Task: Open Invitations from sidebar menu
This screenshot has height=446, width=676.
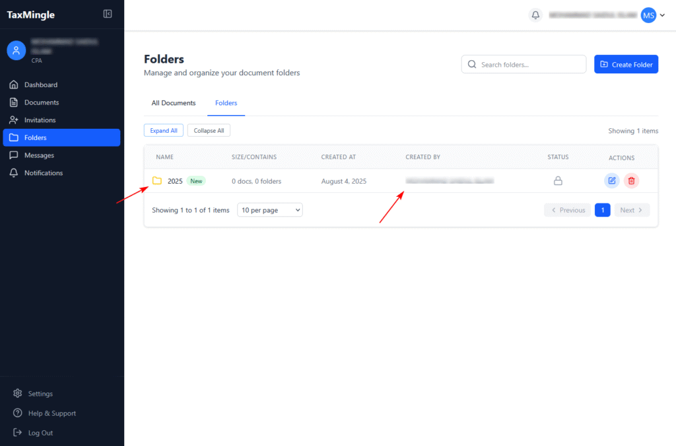Action: (x=40, y=120)
